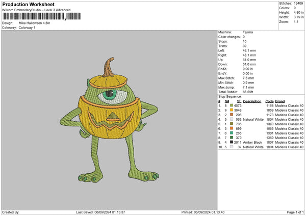Viewport: 306px width, 216px height.
Task: Click the 'Max Stitch:' value '7.5 mm'
Action: (x=248, y=78)
